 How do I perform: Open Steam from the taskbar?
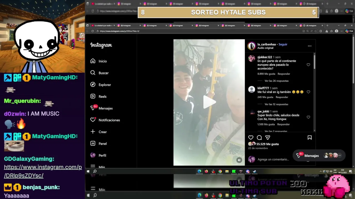(255, 171)
